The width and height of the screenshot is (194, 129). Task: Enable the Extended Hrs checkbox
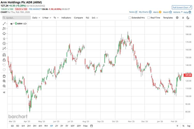130,18
